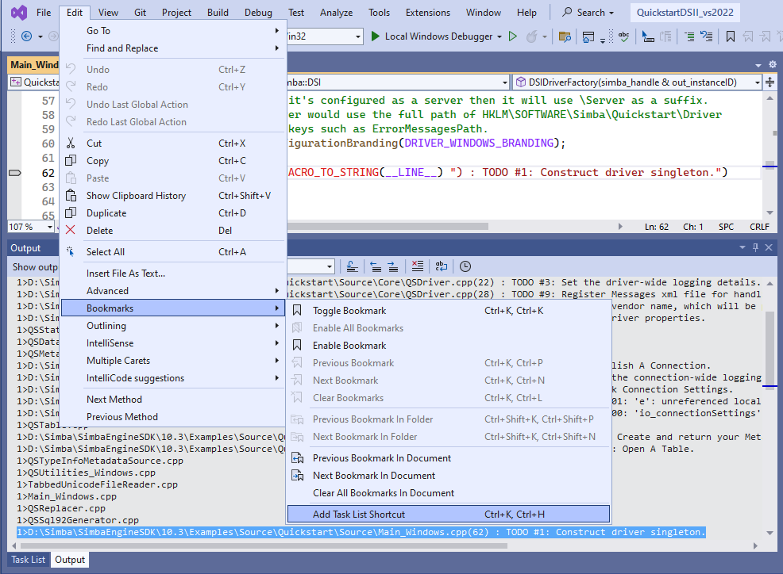Click the Toggle Timestamp clock icon in Output

pyautogui.click(x=465, y=267)
